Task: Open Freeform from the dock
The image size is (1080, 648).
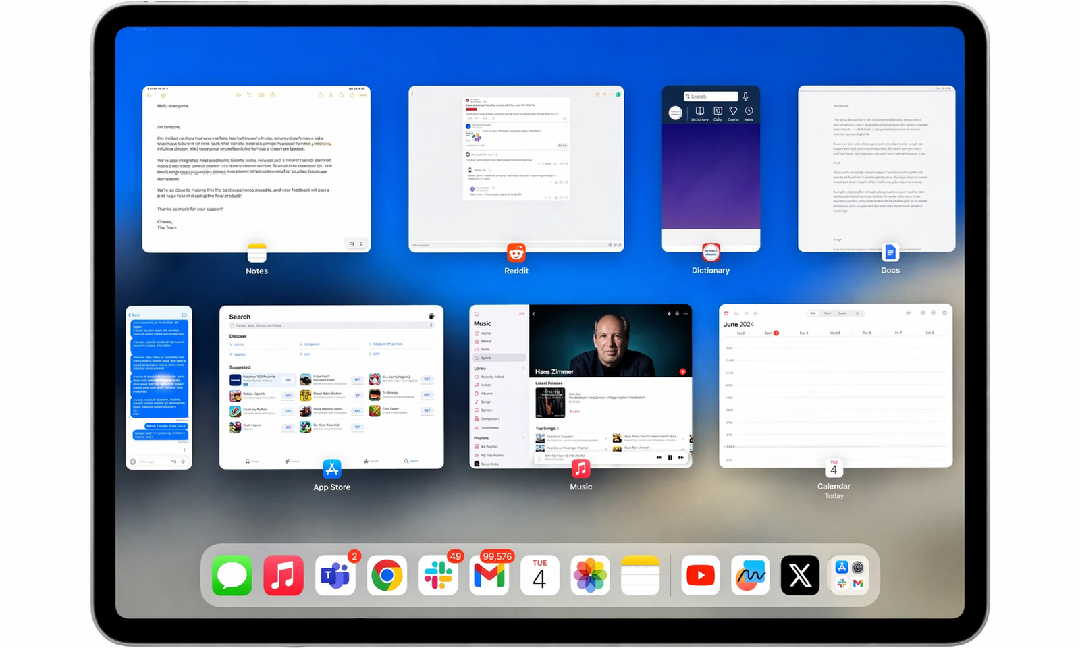Action: click(x=750, y=576)
